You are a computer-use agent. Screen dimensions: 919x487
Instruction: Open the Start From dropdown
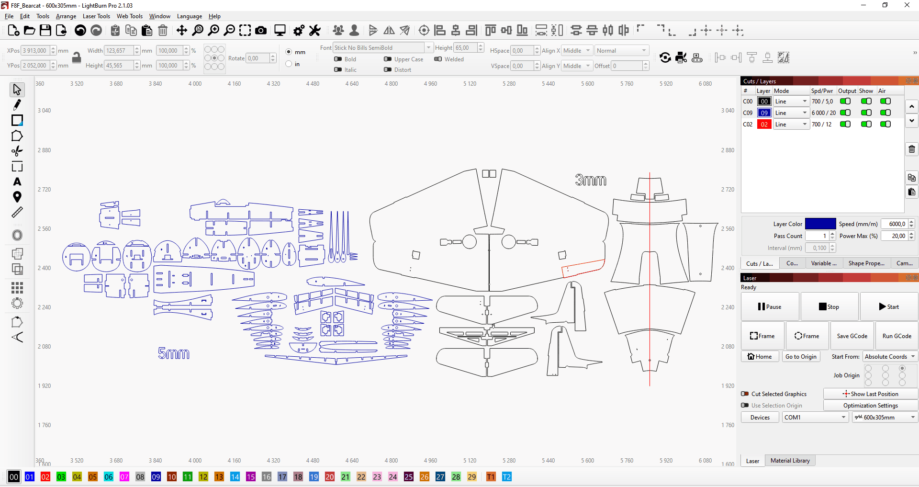[x=890, y=356]
